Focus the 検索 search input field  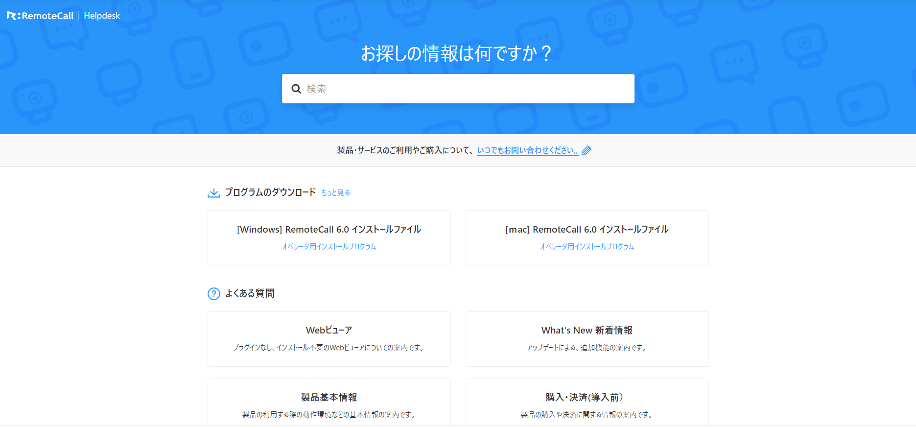click(x=458, y=89)
